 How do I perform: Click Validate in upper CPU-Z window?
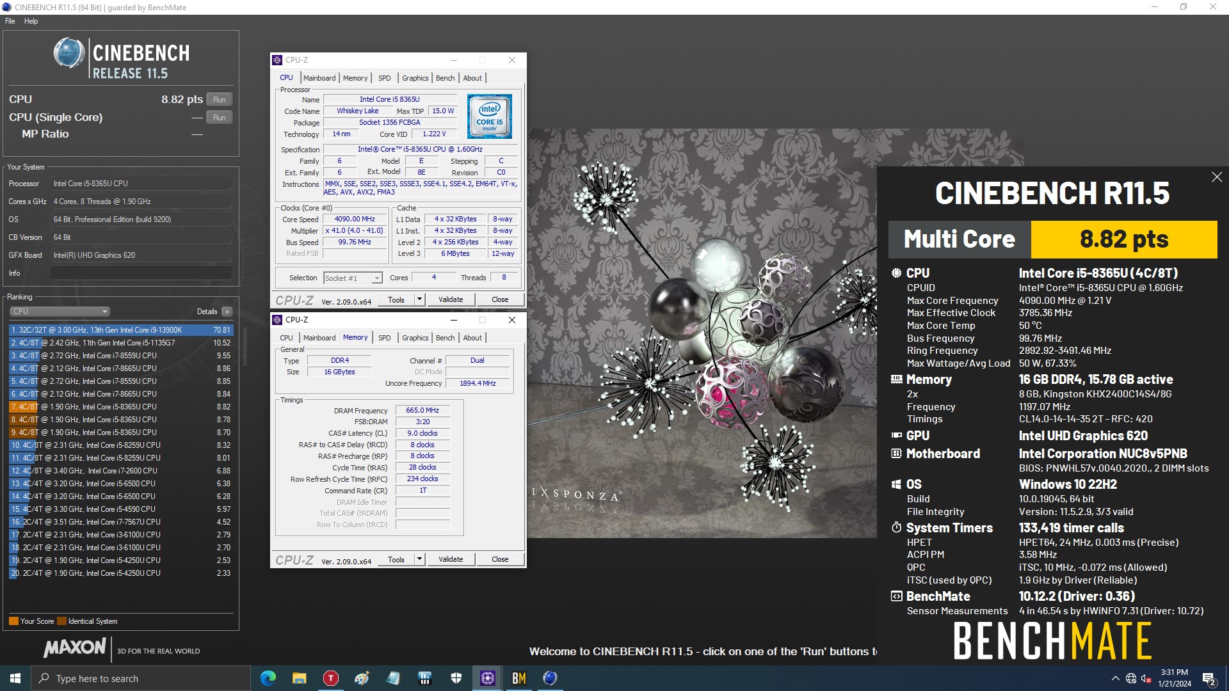point(451,299)
